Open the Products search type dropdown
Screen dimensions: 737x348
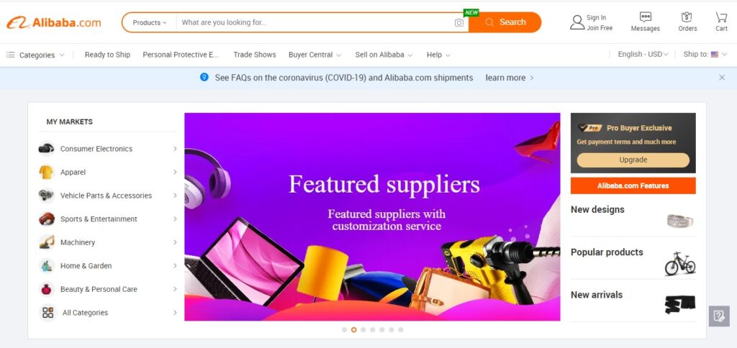[x=150, y=22]
